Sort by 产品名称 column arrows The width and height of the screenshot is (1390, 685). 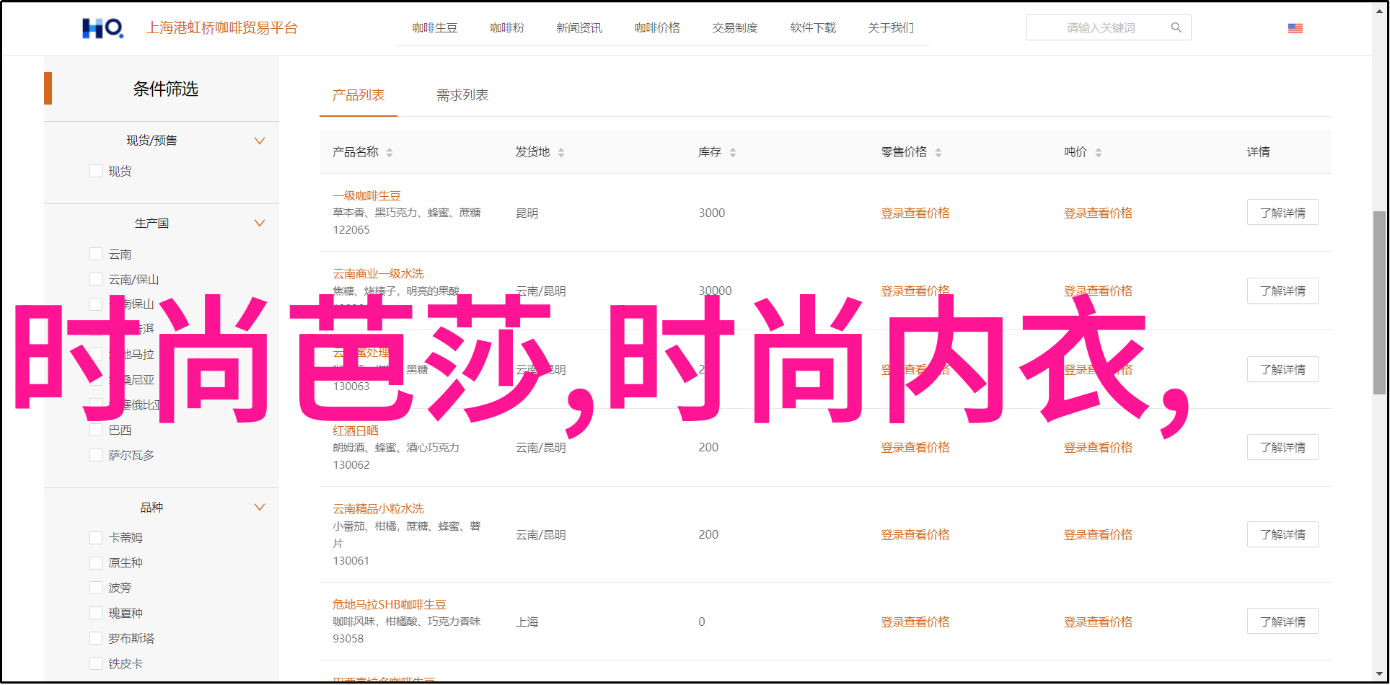(x=390, y=152)
